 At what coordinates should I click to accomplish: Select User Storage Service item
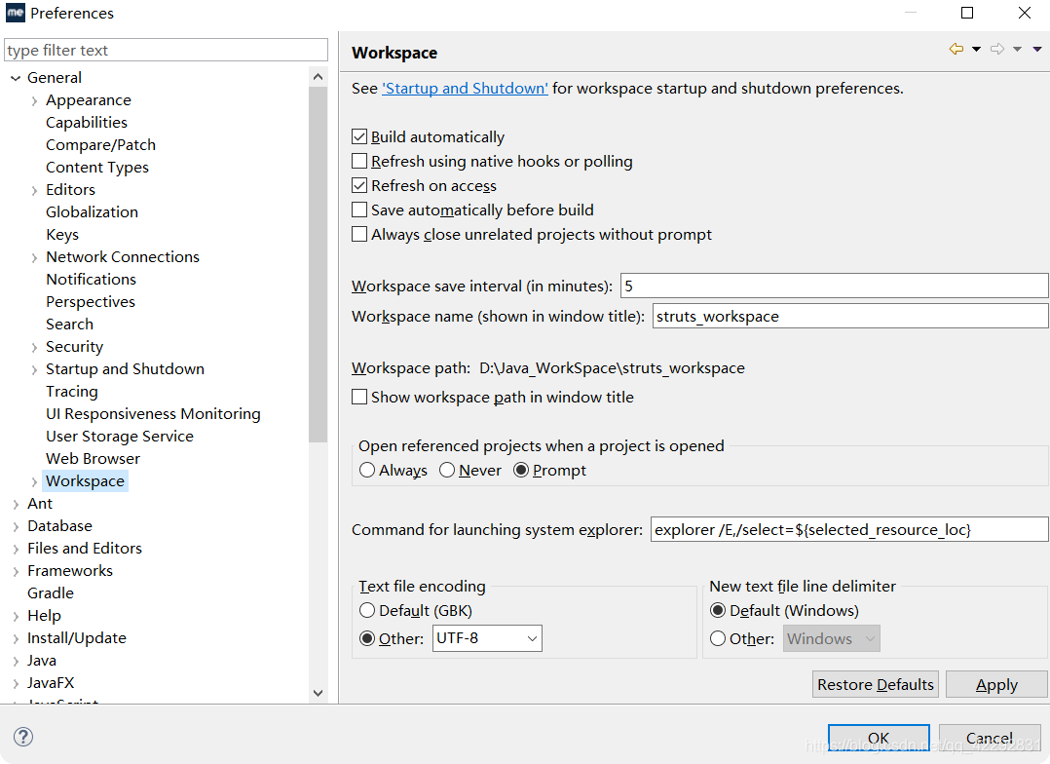point(119,437)
